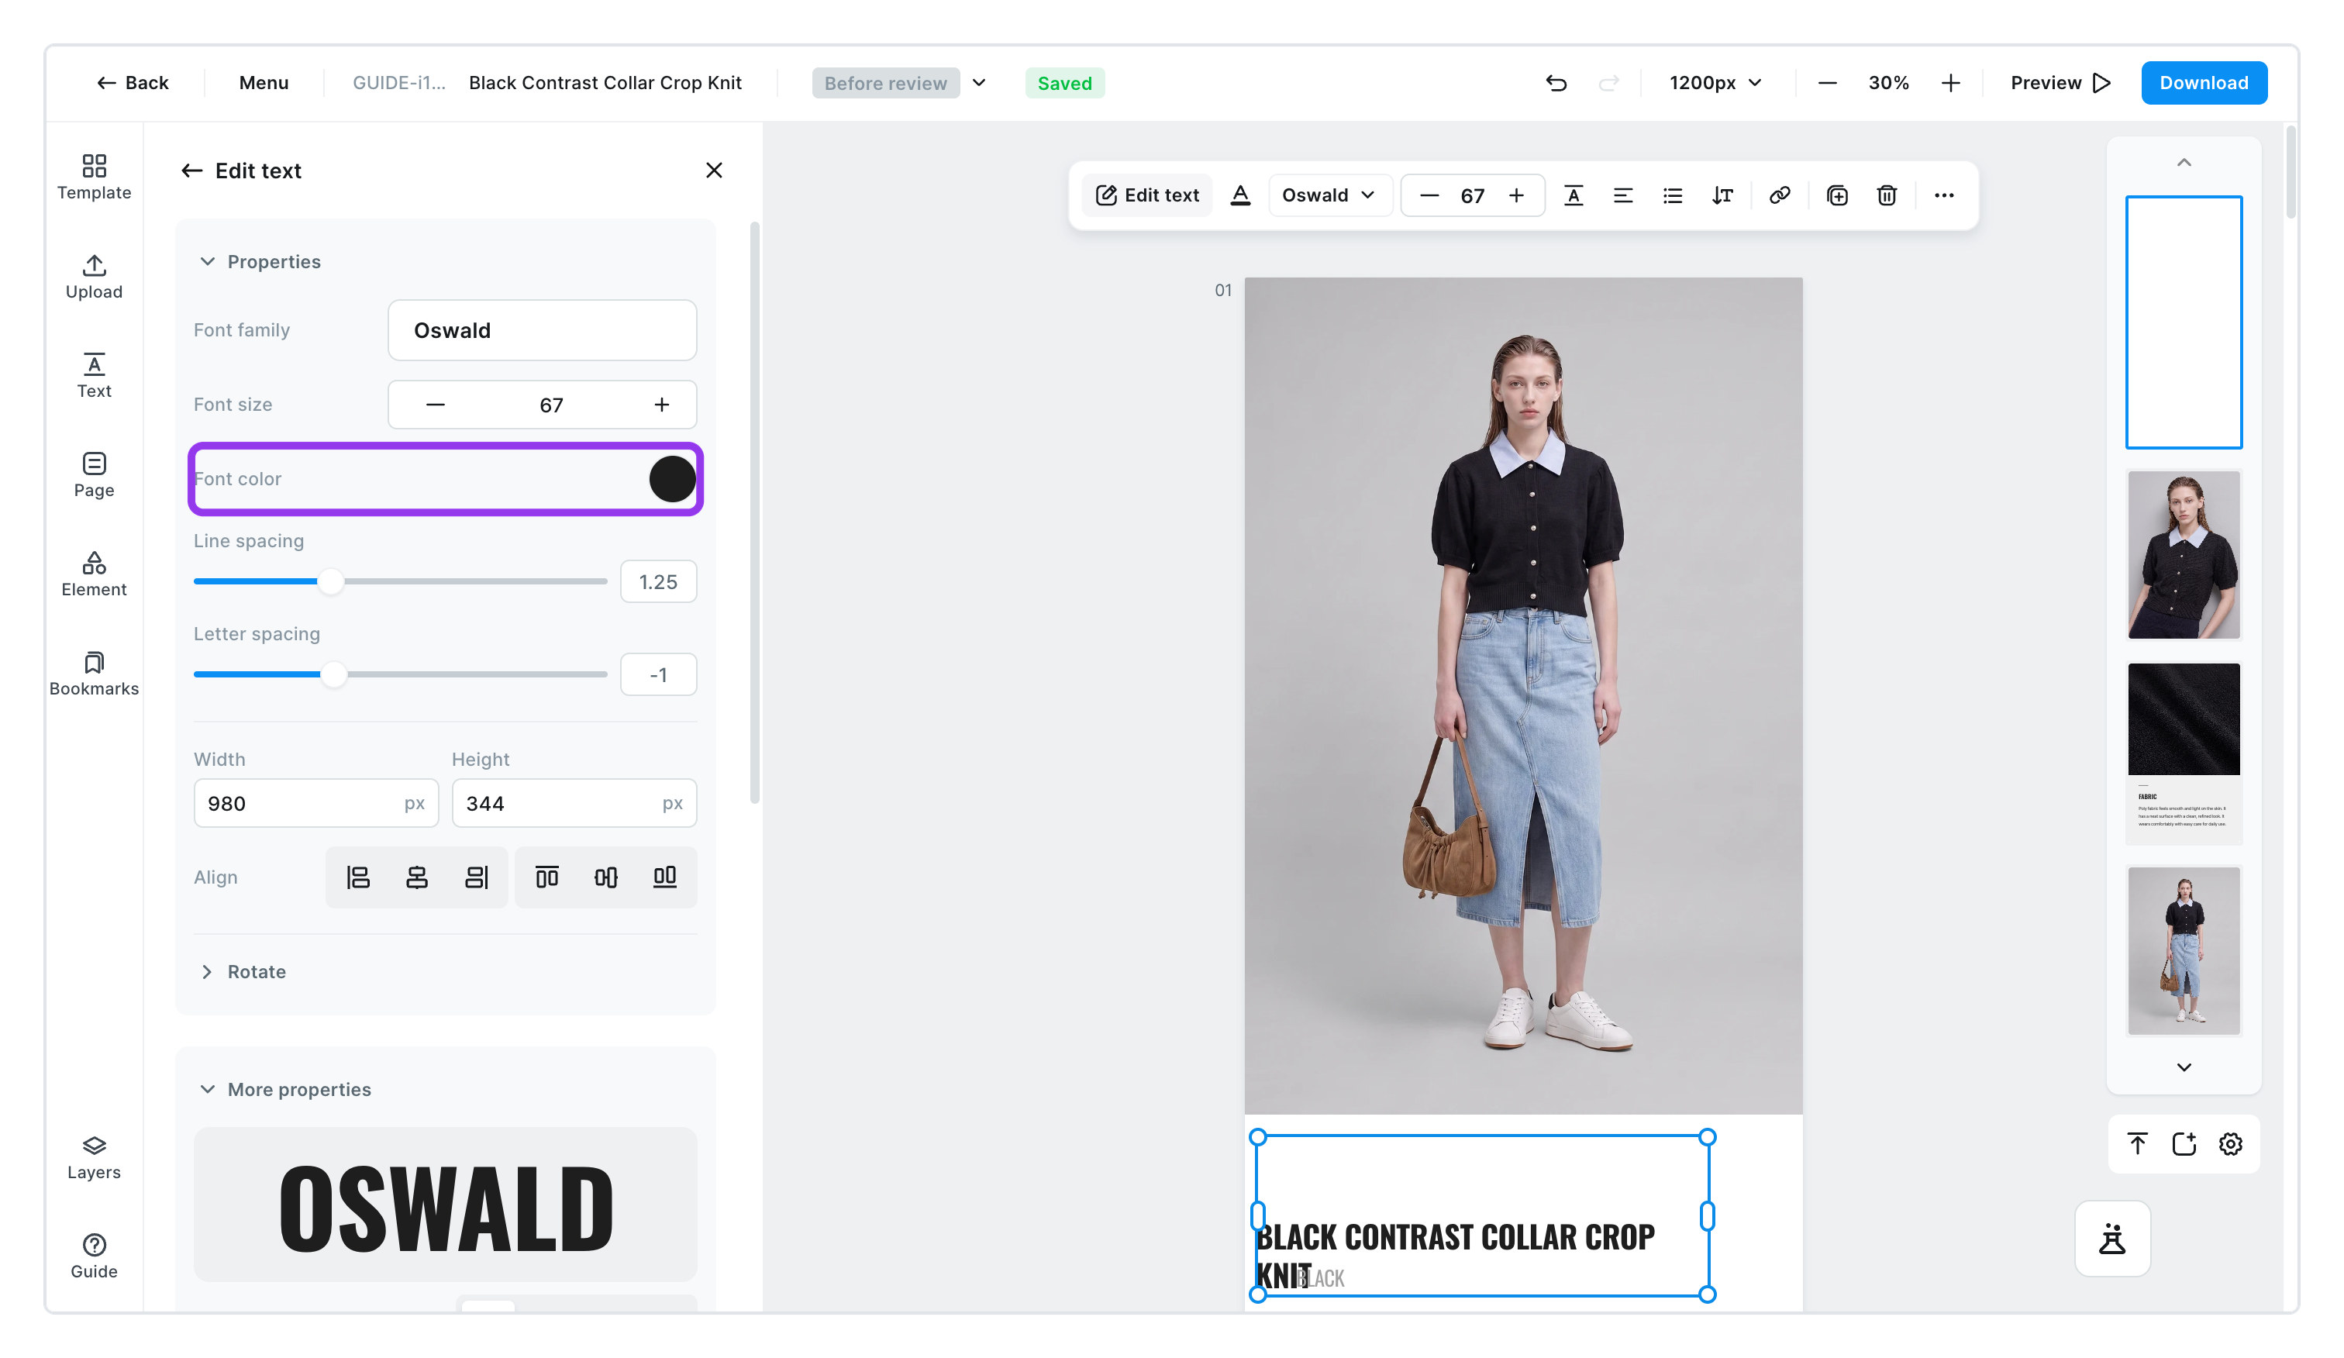Click the undo arrow in top bar
This screenshot has height=1358, width=2344.
point(1556,83)
